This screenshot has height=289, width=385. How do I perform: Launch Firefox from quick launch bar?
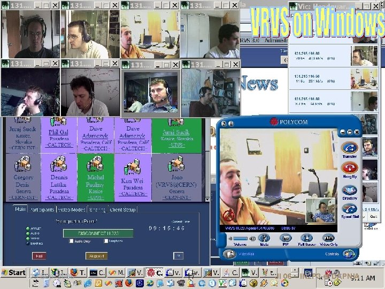[129, 283]
